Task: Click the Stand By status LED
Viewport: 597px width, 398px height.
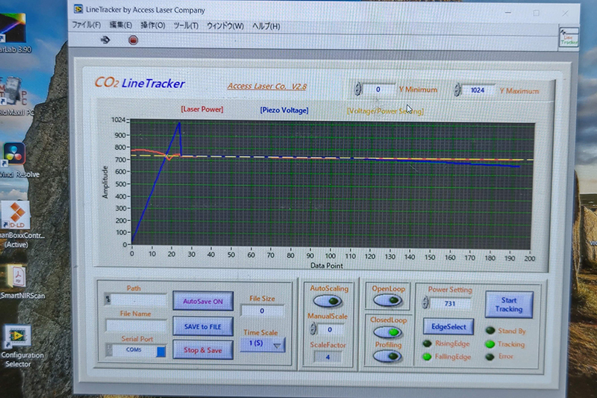Action: coord(490,331)
